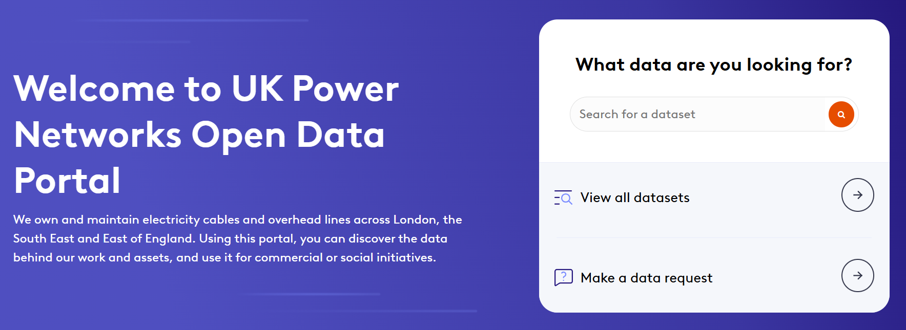The height and width of the screenshot is (330, 906).
Task: Click the orange magnifier search button
Action: 841,114
